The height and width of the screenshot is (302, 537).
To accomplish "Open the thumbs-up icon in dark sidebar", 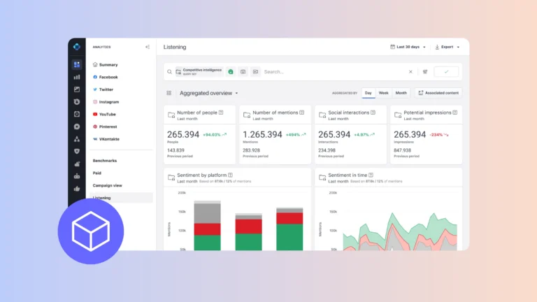I will click(x=77, y=189).
